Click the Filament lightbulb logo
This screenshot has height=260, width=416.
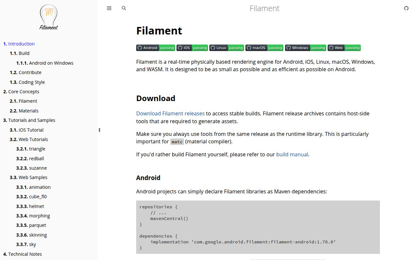(x=49, y=18)
